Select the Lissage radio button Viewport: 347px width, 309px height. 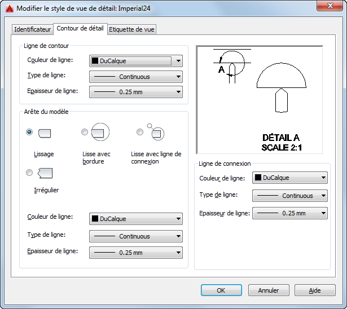(x=29, y=132)
